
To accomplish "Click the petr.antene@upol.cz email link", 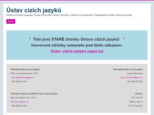I will 20,102.
